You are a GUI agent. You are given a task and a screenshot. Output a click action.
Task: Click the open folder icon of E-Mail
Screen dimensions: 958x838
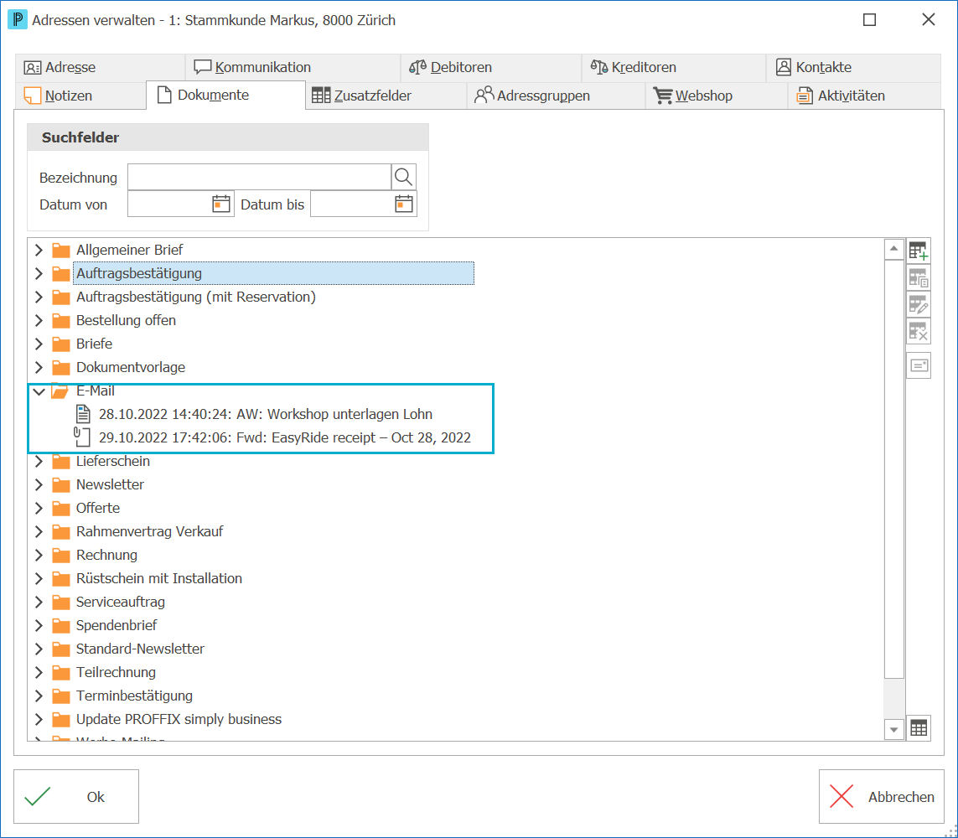[x=60, y=391]
